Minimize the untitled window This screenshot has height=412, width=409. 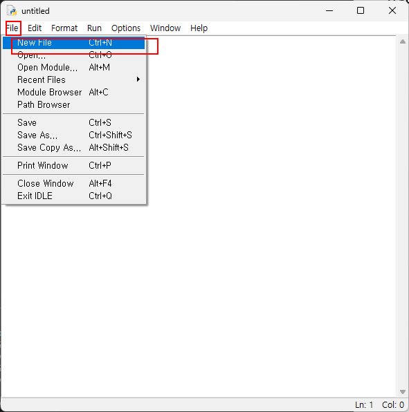coord(329,11)
